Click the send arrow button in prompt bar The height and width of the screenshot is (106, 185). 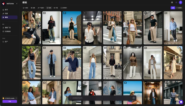pos(134,98)
